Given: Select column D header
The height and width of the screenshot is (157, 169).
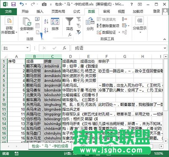Looking at the screenshot, I should [71, 57].
